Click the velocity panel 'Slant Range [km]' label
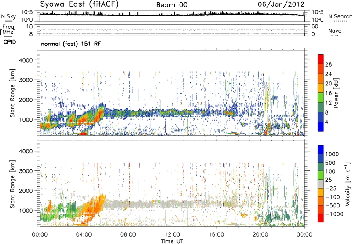 (12, 184)
